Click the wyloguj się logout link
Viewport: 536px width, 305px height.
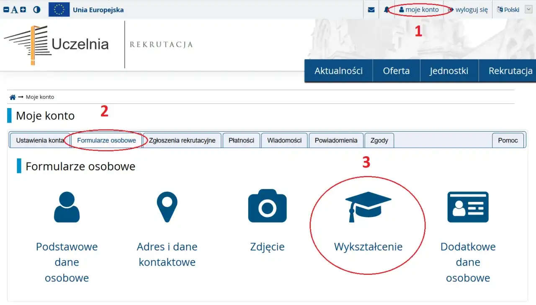pos(468,9)
